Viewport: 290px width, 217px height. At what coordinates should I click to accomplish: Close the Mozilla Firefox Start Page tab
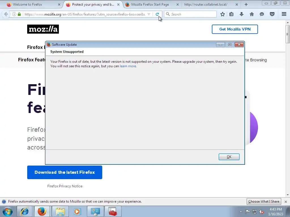(177, 5)
